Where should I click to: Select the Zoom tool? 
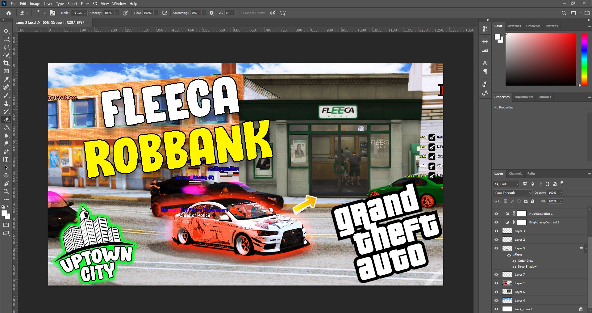[6, 192]
